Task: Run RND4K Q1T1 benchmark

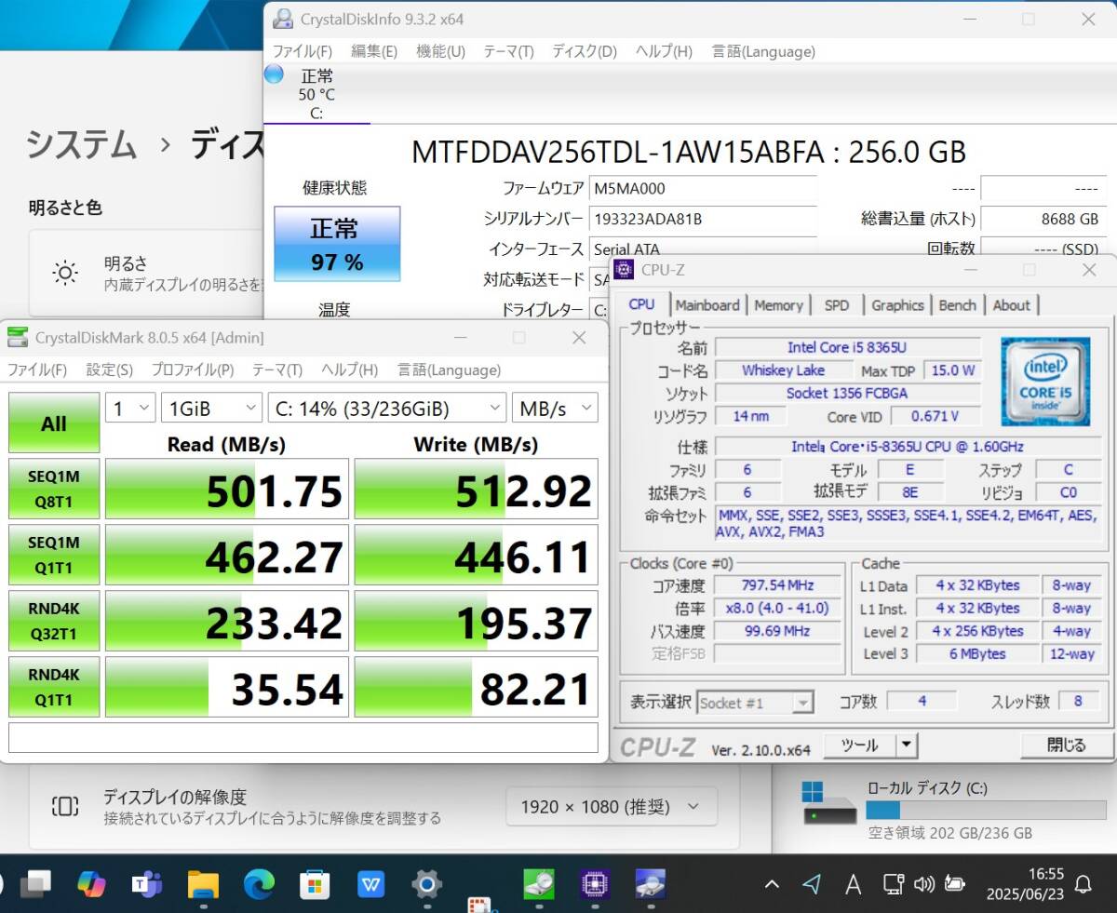Action: click(x=54, y=687)
